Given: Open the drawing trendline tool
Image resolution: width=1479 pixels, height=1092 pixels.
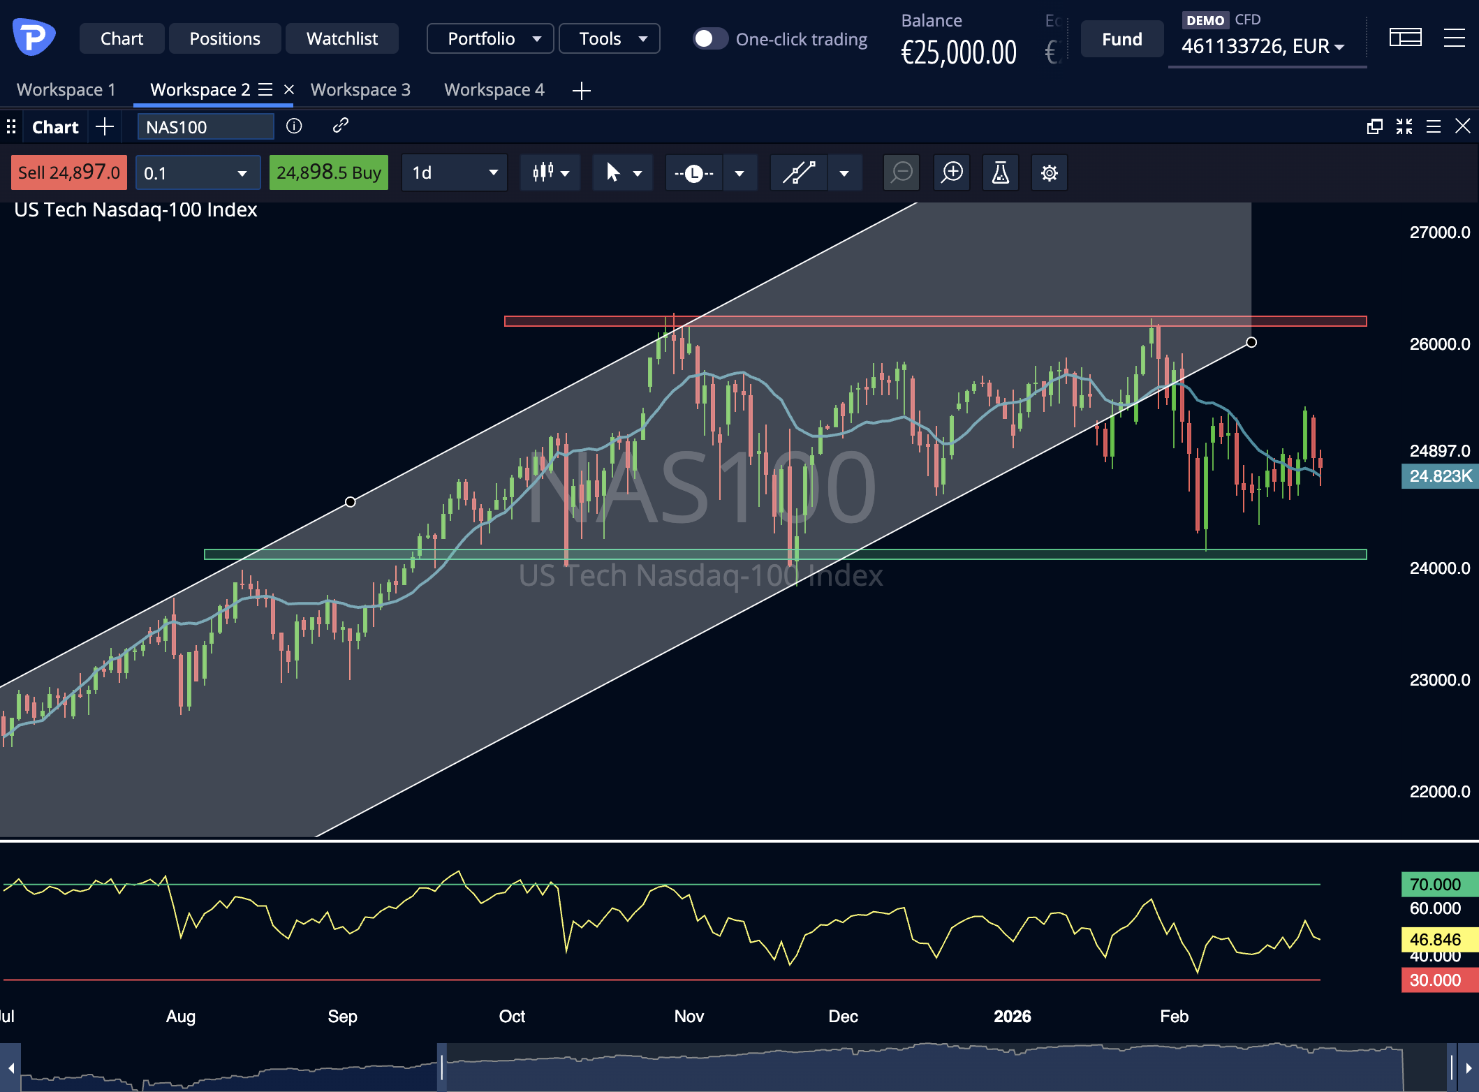Looking at the screenshot, I should (x=800, y=172).
